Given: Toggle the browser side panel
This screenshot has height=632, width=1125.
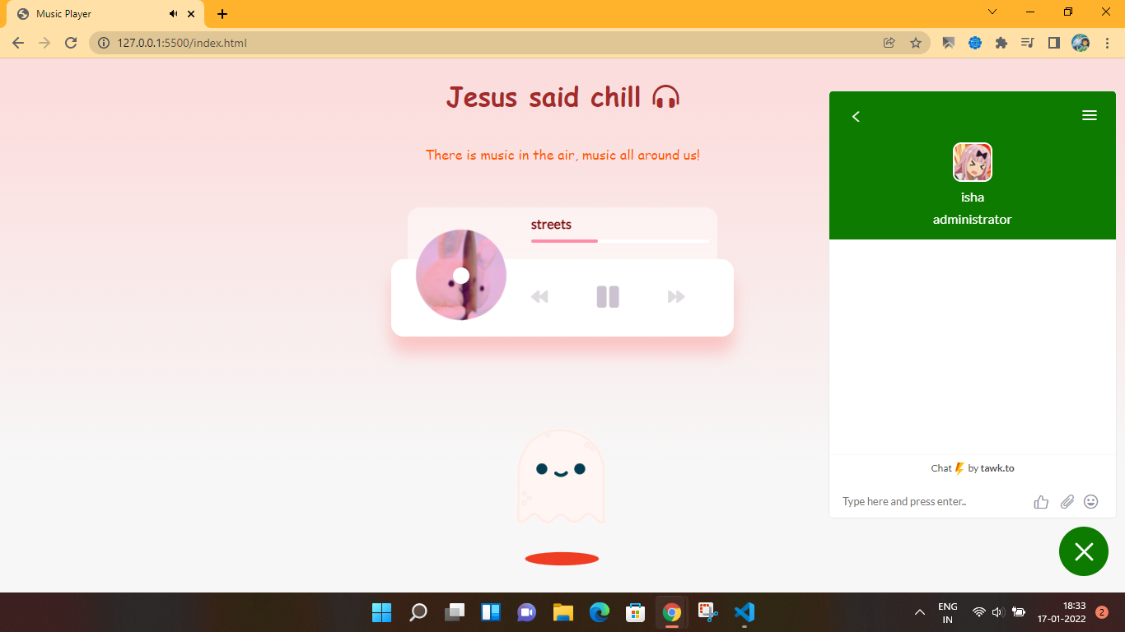Looking at the screenshot, I should click(x=1054, y=43).
